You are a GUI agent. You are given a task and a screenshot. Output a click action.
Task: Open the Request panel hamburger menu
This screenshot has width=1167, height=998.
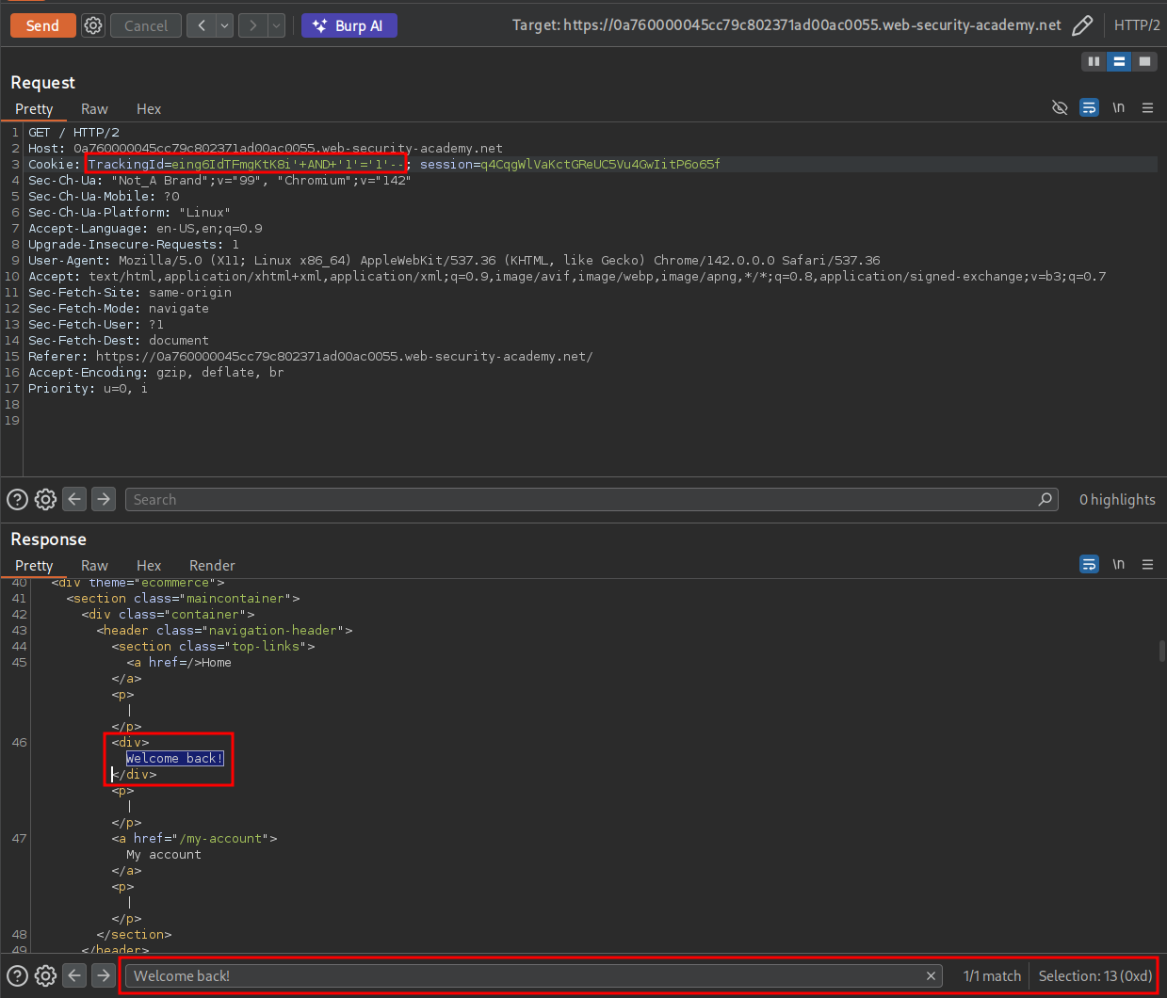(x=1147, y=107)
